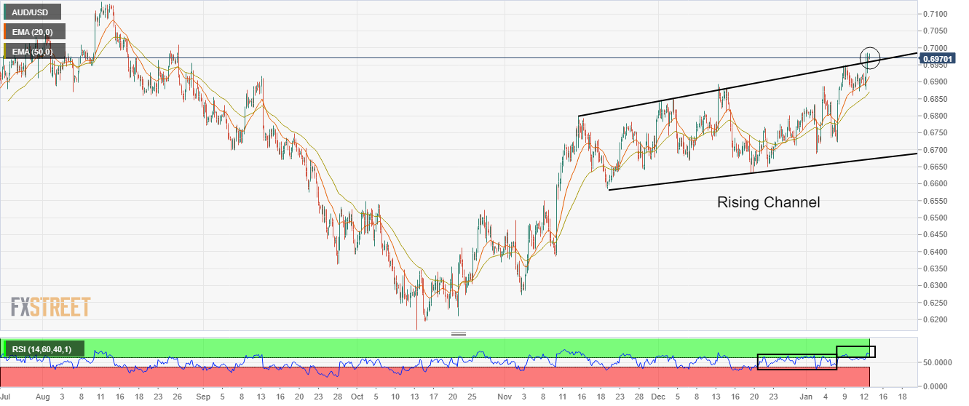This screenshot has height=406, width=969.
Task: Click the Dec label on the time axis
Action: click(x=658, y=397)
